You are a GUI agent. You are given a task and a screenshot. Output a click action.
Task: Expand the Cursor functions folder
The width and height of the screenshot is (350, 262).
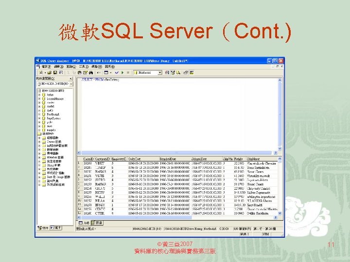pyautogui.click(x=39, y=142)
